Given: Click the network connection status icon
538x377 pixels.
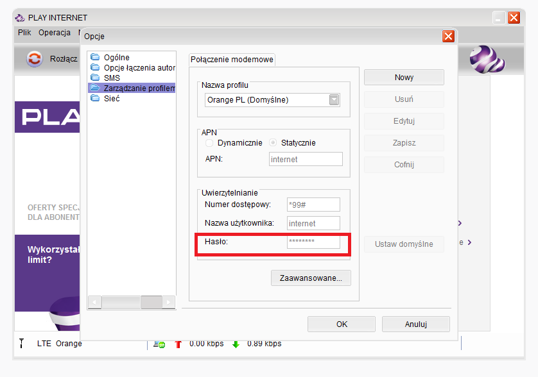Looking at the screenshot, I should (159, 344).
